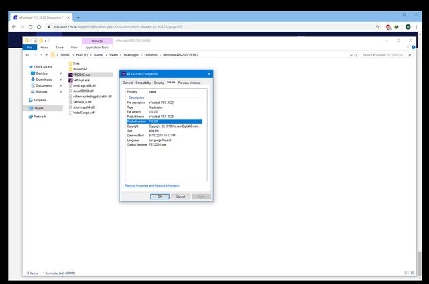Click Remove Properties and Personal Information link

click(152, 185)
